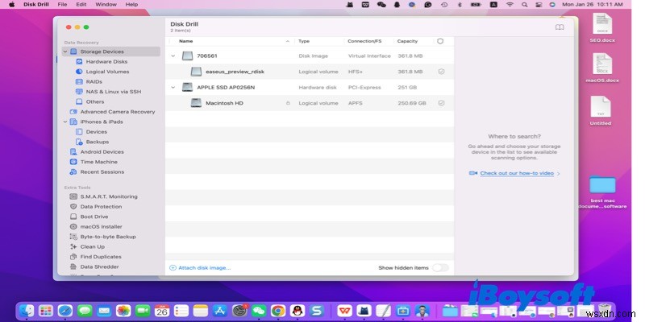Select the 706561 disk image name
The image size is (645, 322).
[207, 56]
